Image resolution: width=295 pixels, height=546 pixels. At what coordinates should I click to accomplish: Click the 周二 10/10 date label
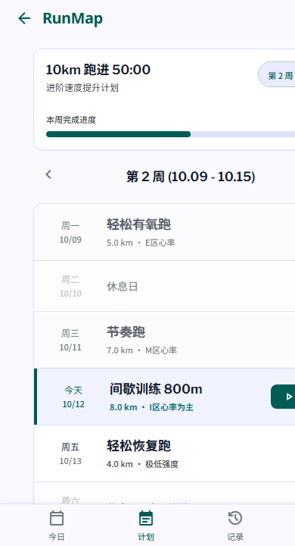[x=70, y=286]
